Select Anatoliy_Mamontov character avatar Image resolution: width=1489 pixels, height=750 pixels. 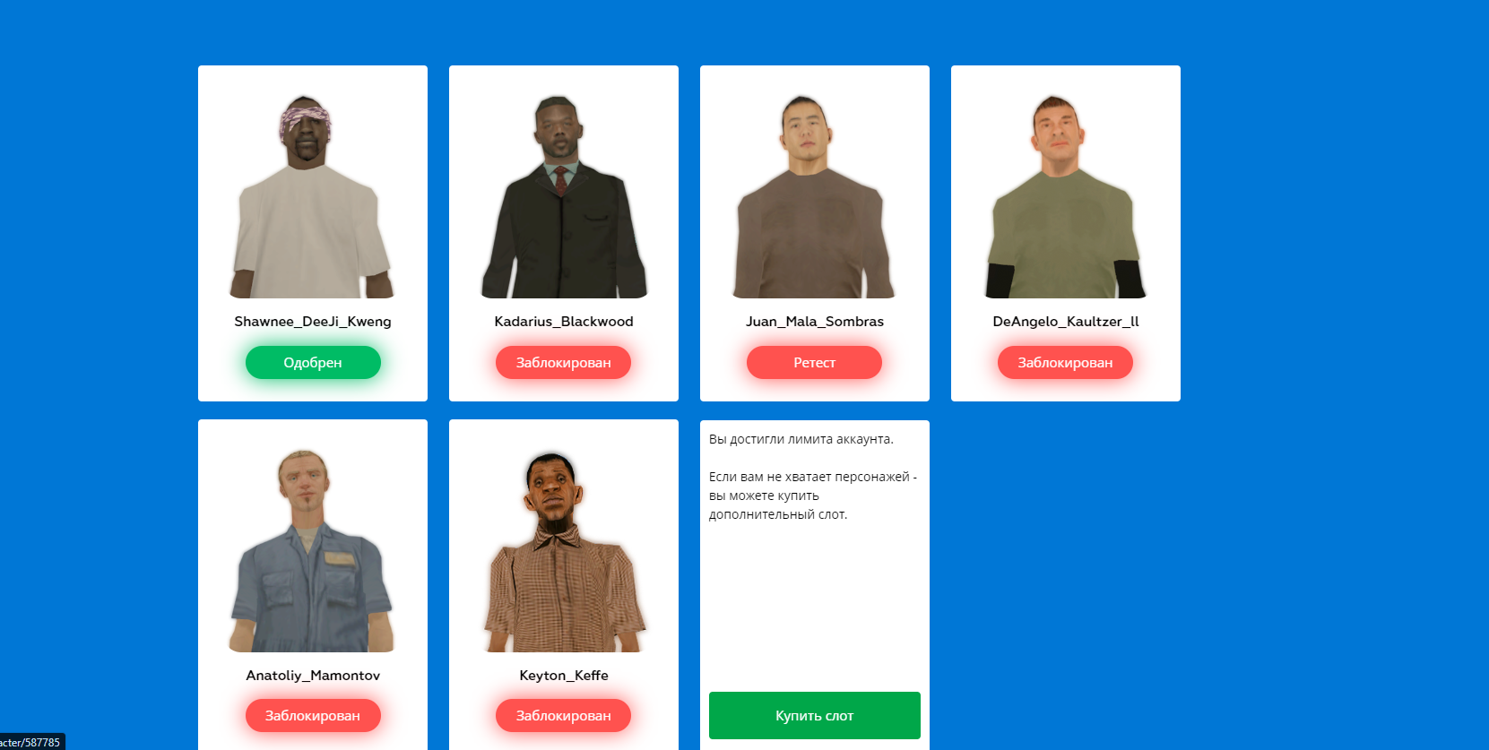click(x=312, y=550)
